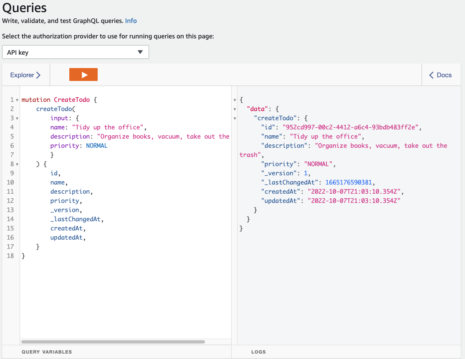465x359 pixels.
Task: Run the query with the orange play button
Action: point(83,74)
